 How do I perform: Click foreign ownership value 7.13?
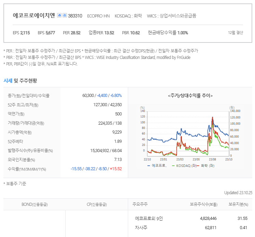pos(118,159)
